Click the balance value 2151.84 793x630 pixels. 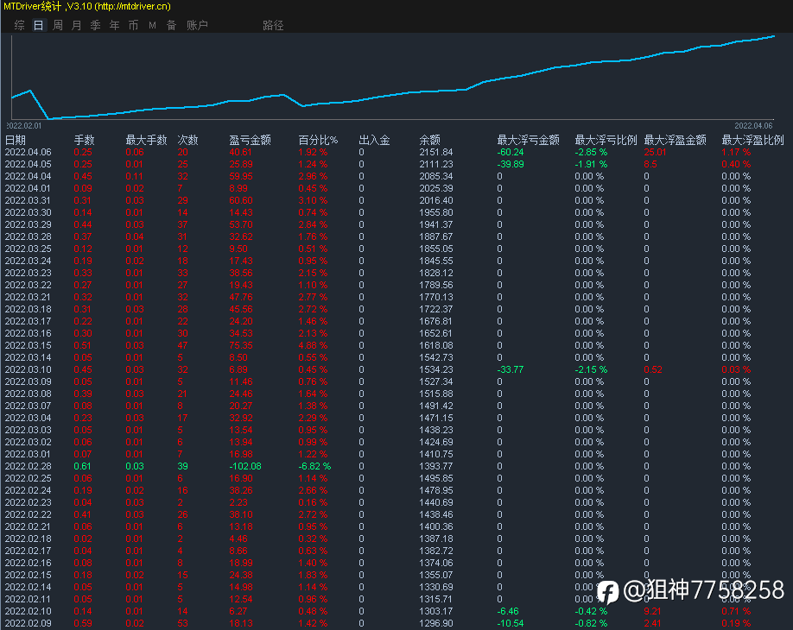point(436,152)
